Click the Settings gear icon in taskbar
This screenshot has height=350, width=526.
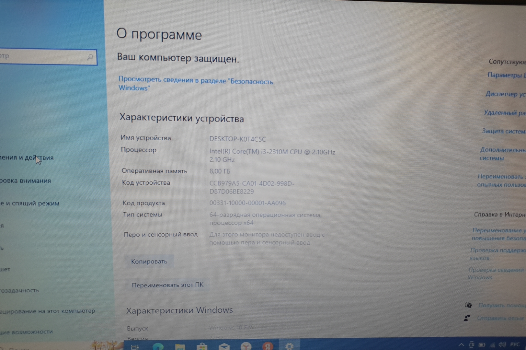click(289, 346)
